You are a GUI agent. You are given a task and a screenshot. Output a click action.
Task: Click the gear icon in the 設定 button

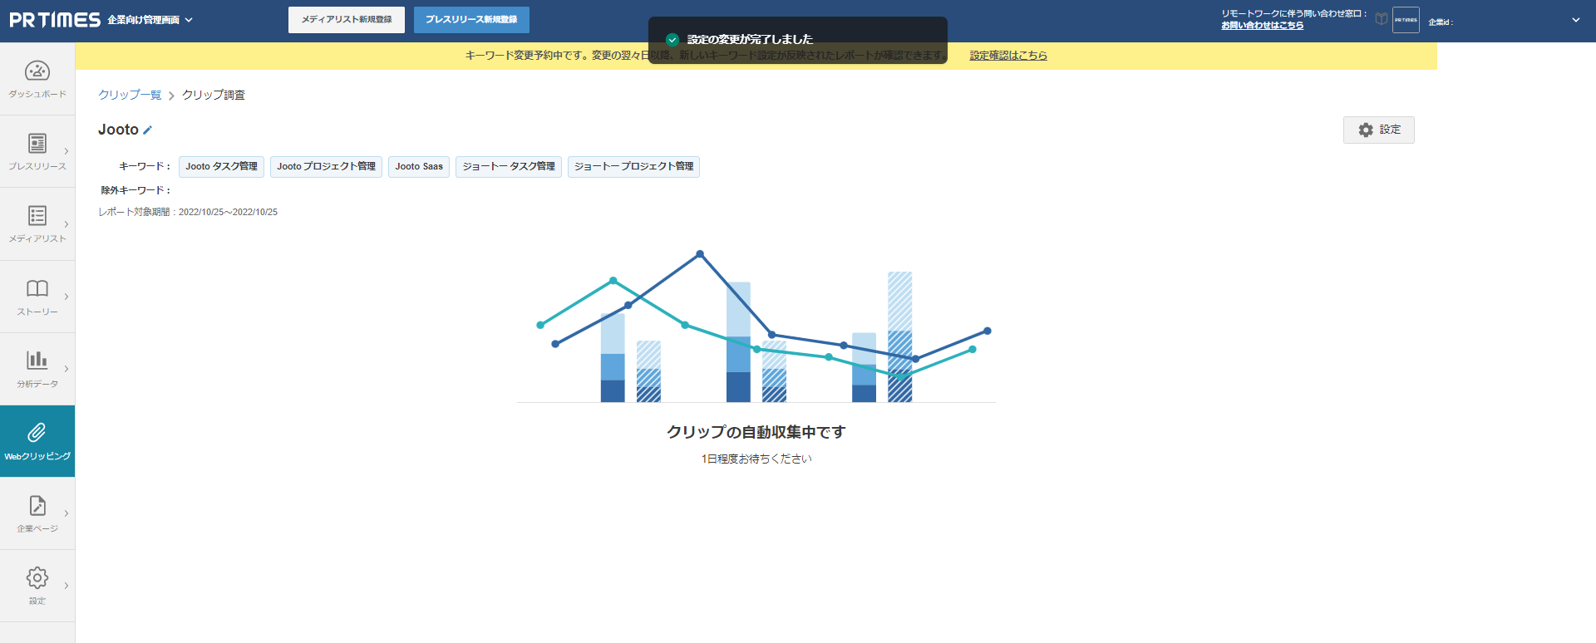pyautogui.click(x=1366, y=130)
